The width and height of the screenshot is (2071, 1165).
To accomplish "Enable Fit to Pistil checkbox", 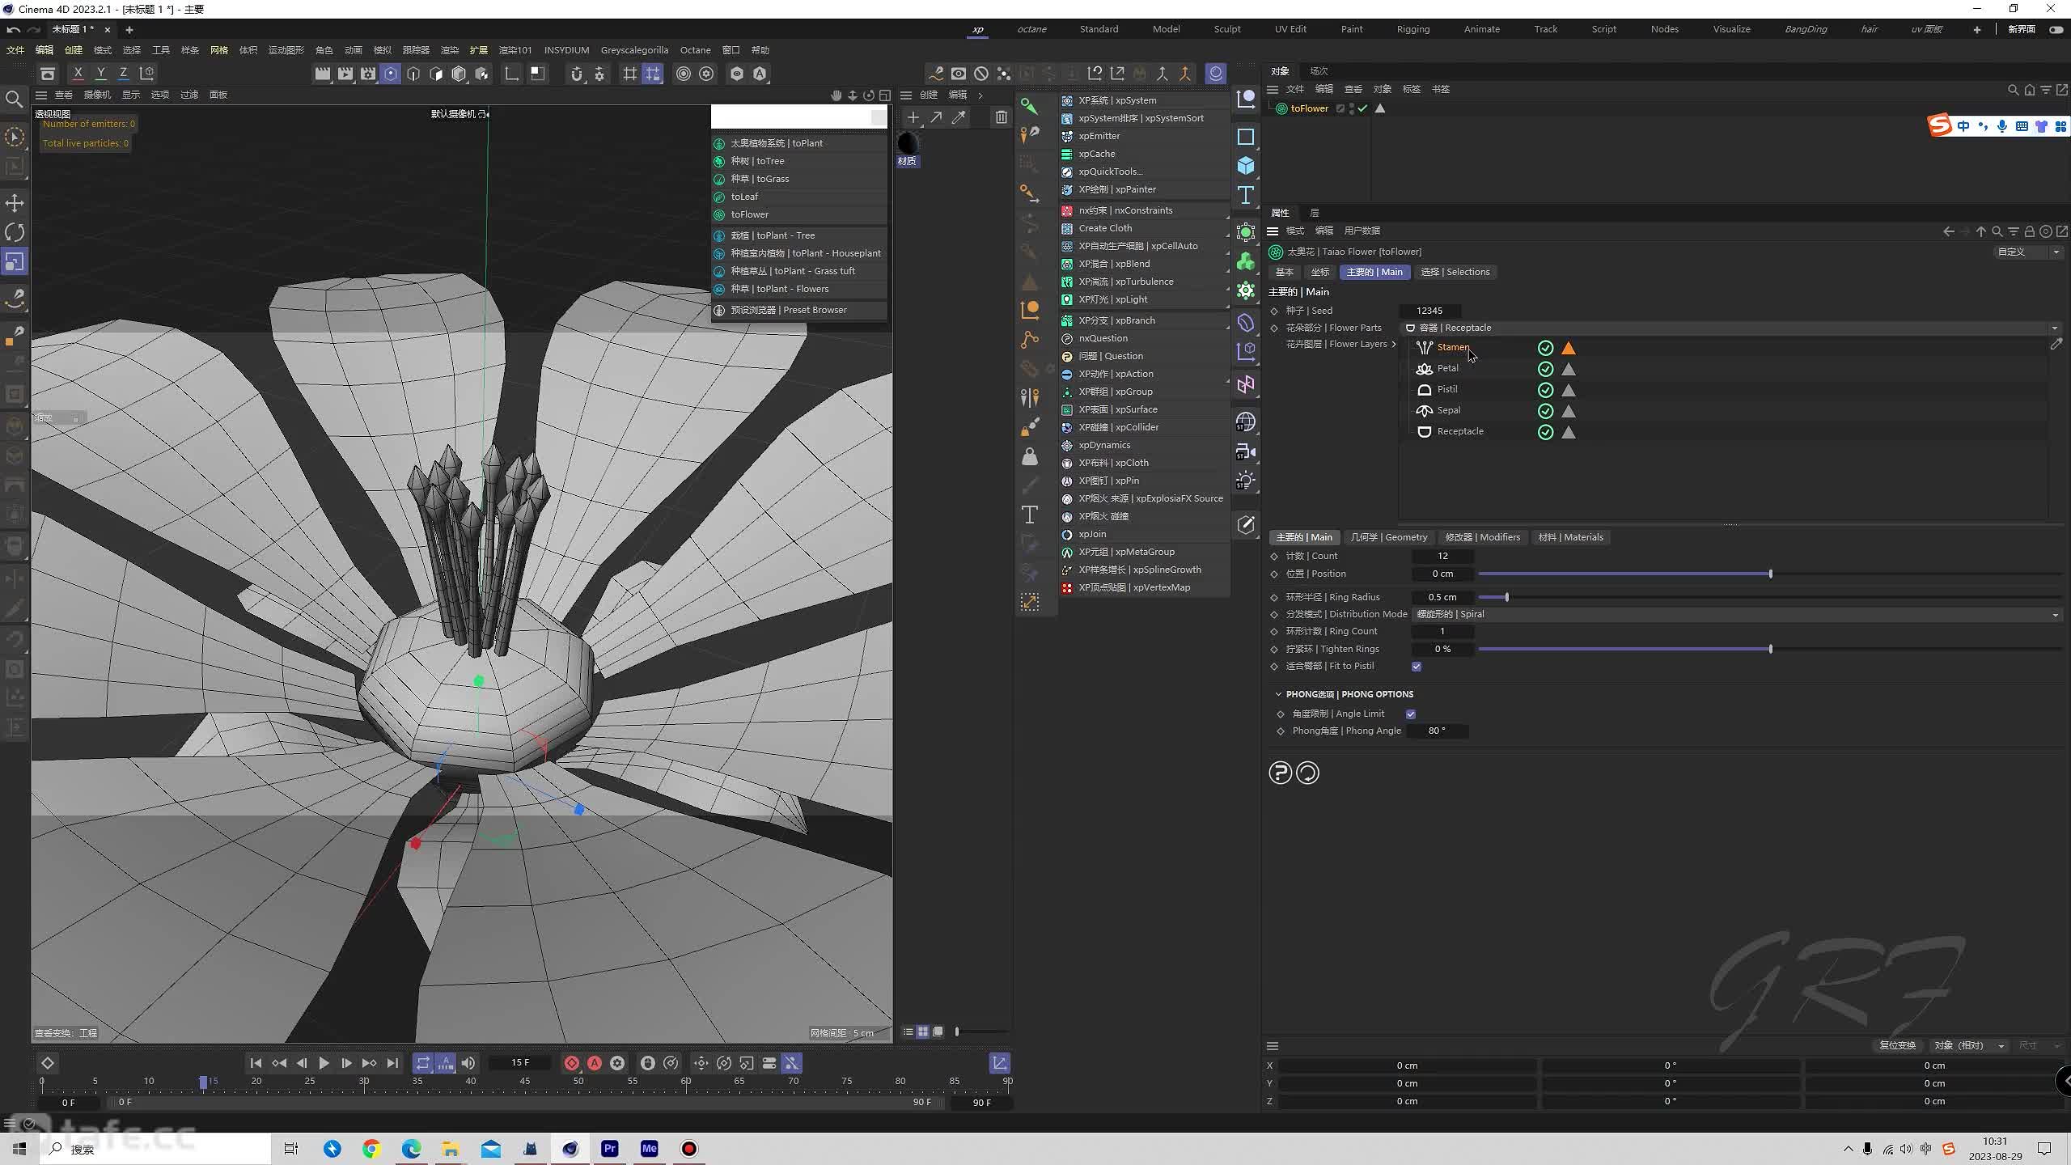I will pos(1417,666).
